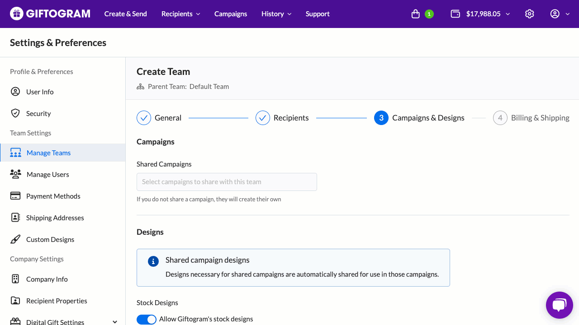Go to the Campaigns nav item
Screen dimensions: 579x325
click(231, 14)
